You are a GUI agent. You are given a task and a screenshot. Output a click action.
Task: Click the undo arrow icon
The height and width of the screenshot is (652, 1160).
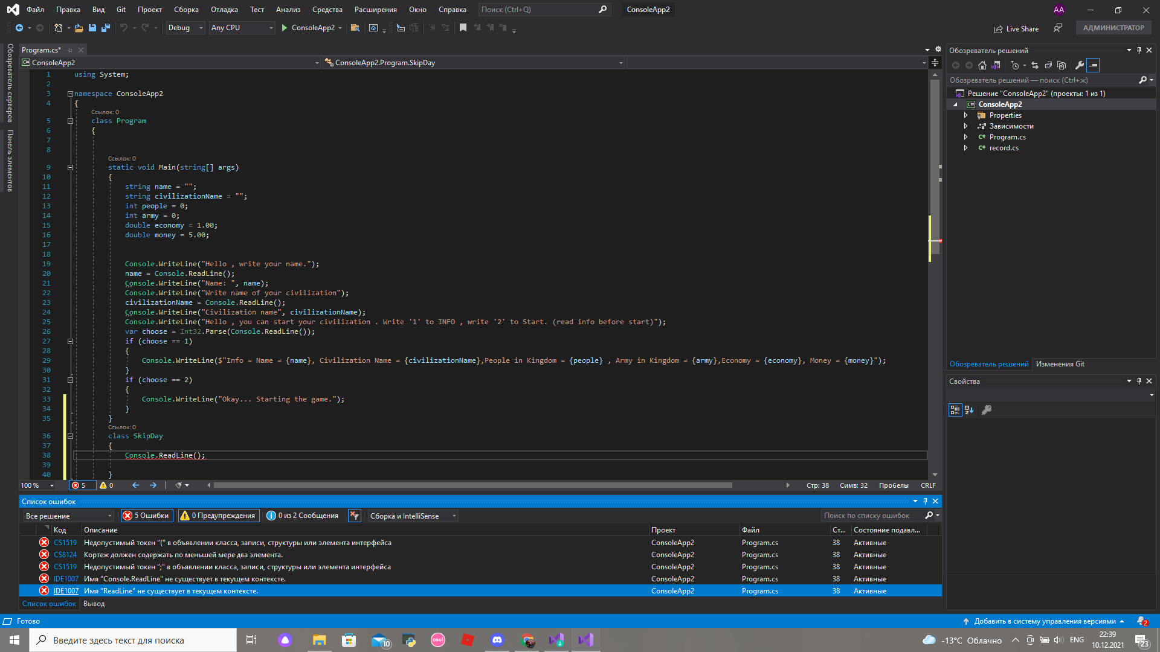[x=123, y=28]
